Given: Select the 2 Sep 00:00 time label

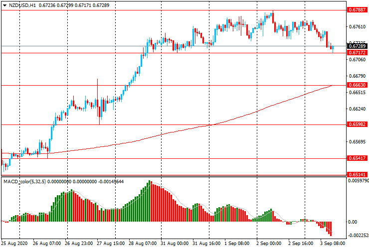Looking at the screenshot, I should tap(269, 244).
